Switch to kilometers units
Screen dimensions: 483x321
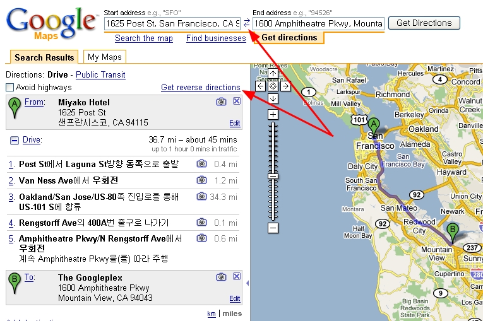click(x=212, y=313)
